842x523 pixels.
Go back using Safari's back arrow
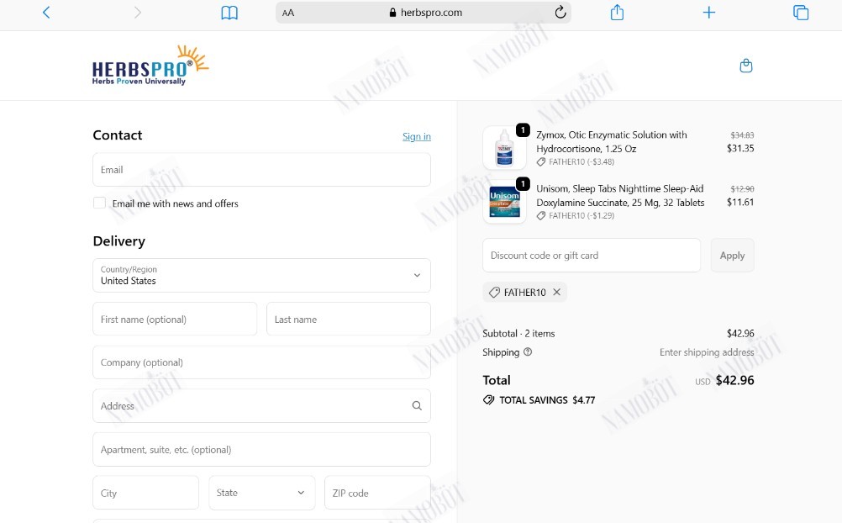coord(46,13)
